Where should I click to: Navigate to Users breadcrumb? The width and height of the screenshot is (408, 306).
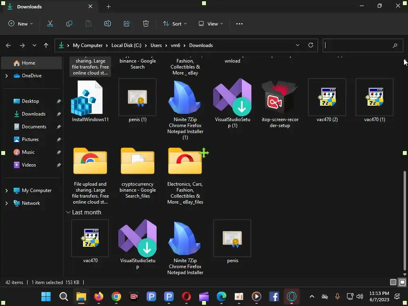[156, 45]
